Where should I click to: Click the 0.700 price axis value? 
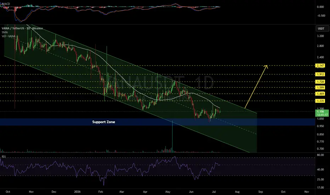tap(320, 149)
